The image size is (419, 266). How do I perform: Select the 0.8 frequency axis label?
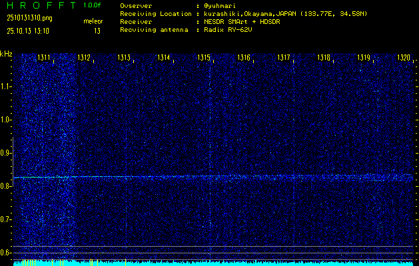point(6,186)
